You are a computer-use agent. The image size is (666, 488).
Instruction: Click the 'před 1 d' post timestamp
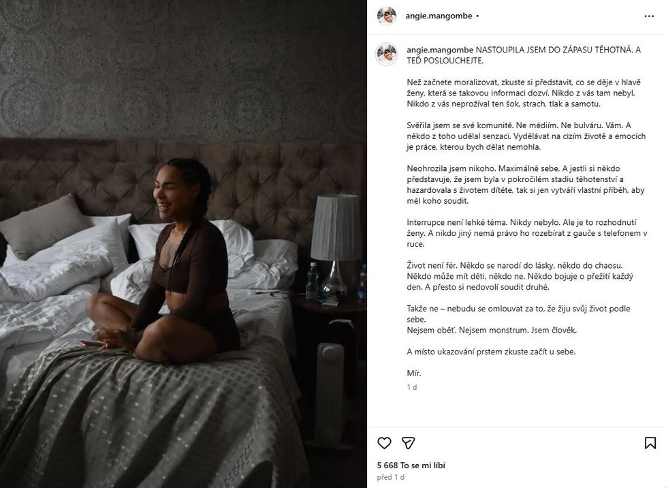point(390,477)
